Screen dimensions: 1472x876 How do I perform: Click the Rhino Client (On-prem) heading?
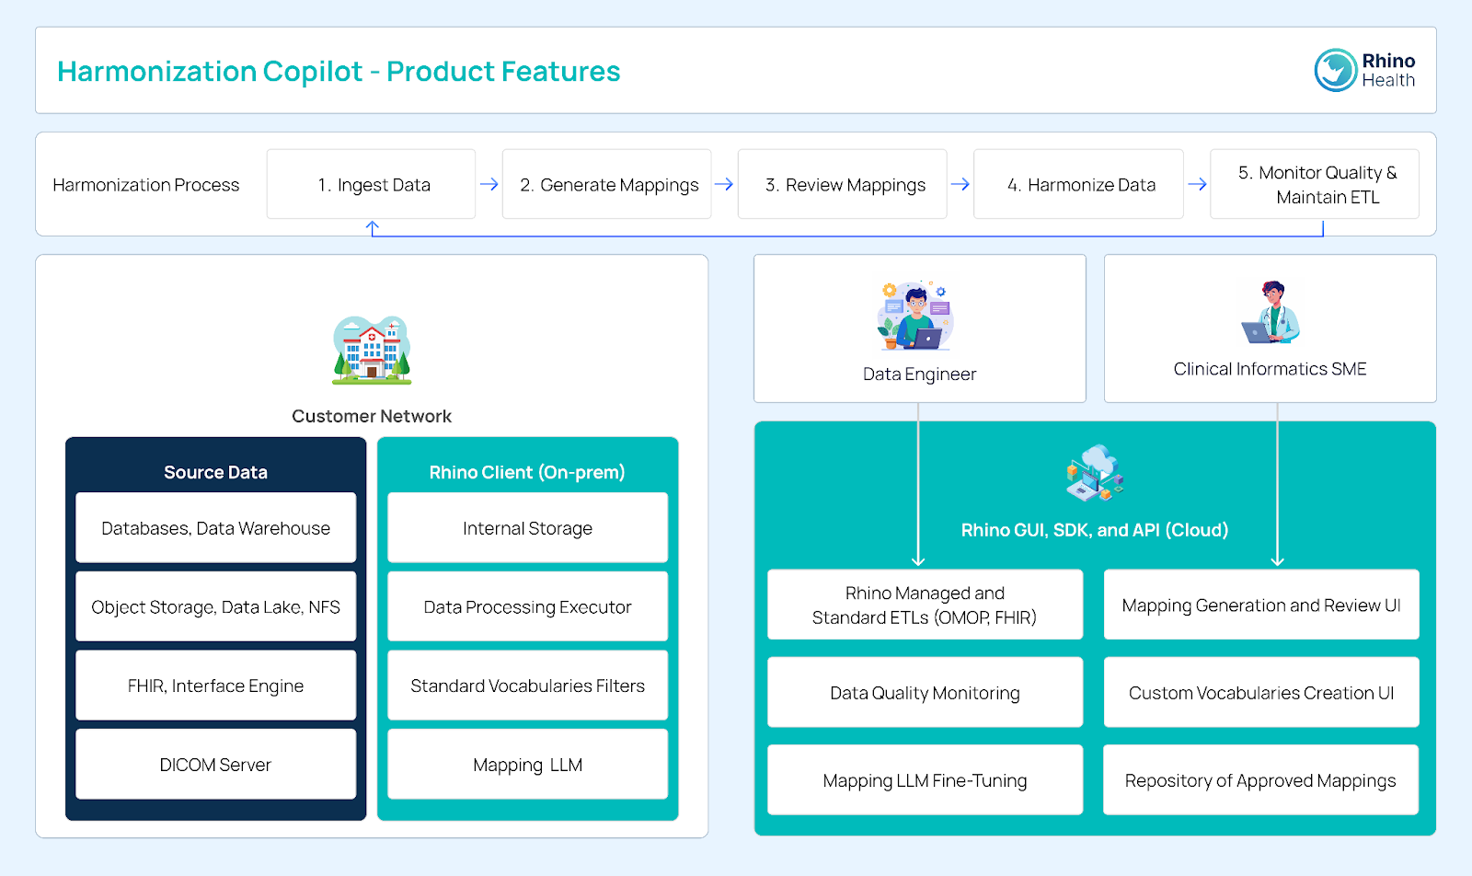(x=527, y=472)
